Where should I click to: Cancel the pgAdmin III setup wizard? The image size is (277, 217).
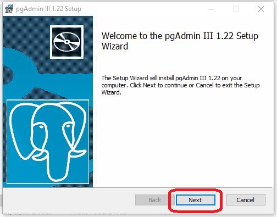[x=246, y=200]
